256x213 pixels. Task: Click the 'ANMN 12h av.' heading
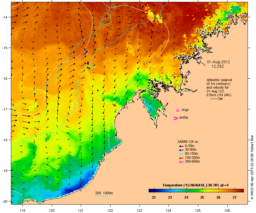click(x=188, y=142)
